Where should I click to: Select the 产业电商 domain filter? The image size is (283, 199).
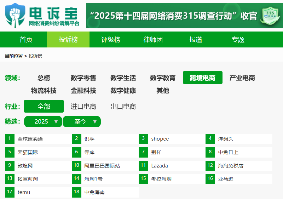pyautogui.click(x=242, y=78)
